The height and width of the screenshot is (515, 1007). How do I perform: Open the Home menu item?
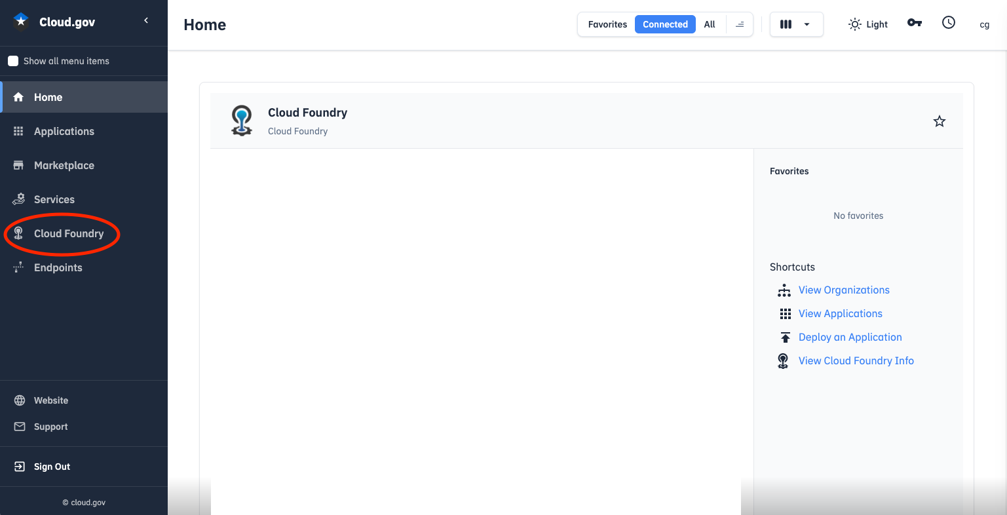pos(84,97)
